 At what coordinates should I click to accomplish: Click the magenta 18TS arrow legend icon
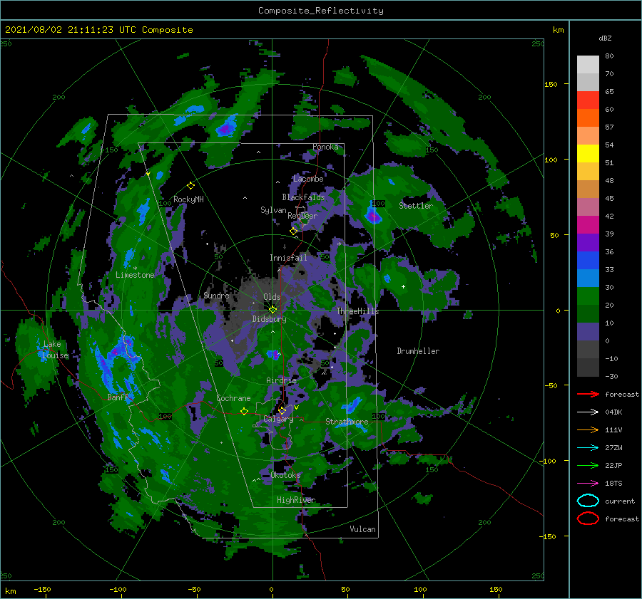[x=588, y=484]
